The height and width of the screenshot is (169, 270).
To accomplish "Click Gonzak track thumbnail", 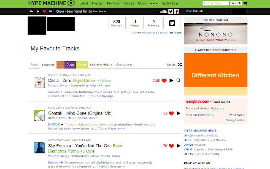I will [39, 115].
